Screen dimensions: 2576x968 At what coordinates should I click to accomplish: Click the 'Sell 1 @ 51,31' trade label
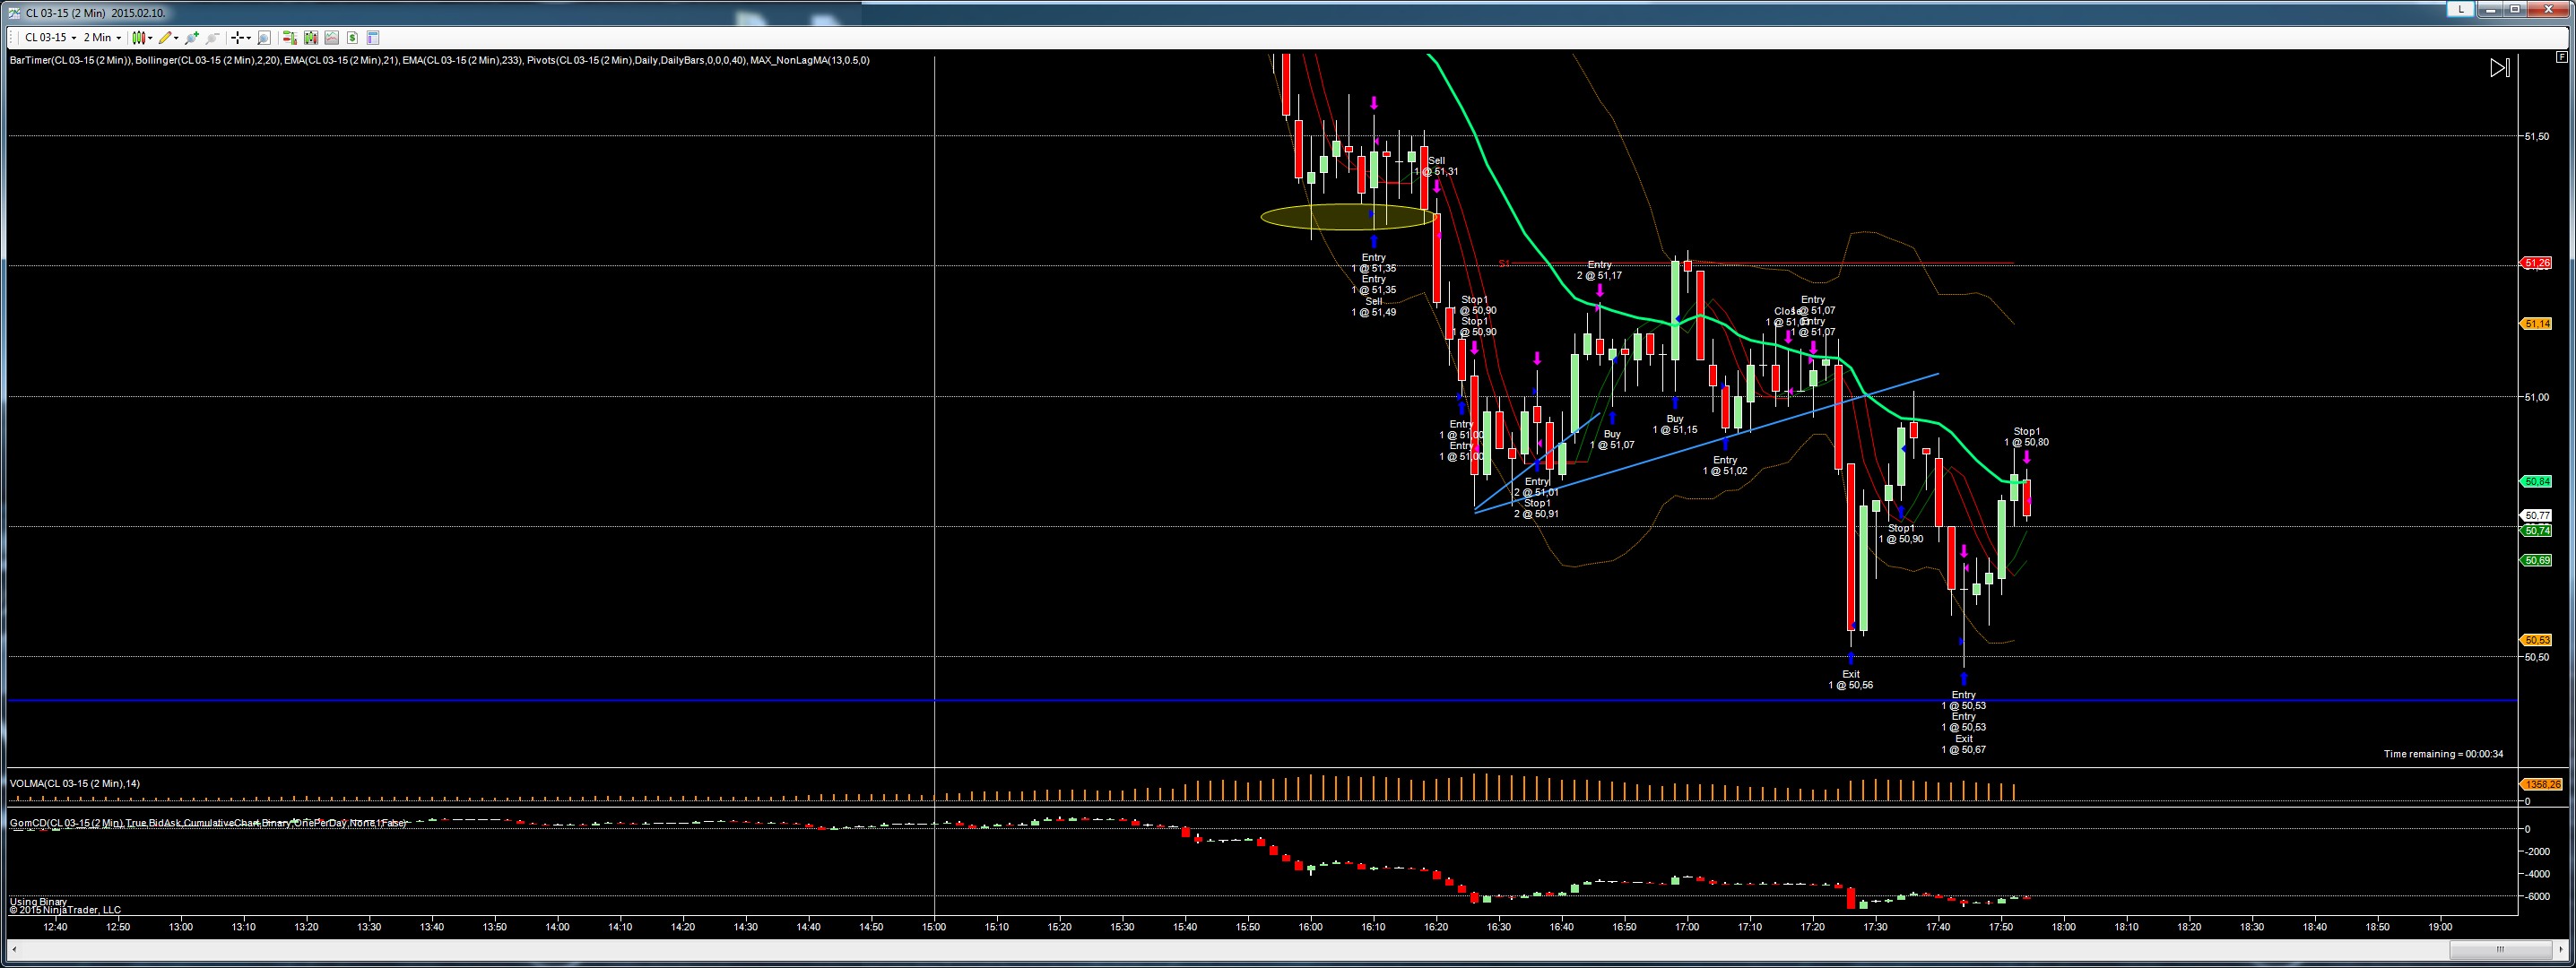(x=1436, y=166)
